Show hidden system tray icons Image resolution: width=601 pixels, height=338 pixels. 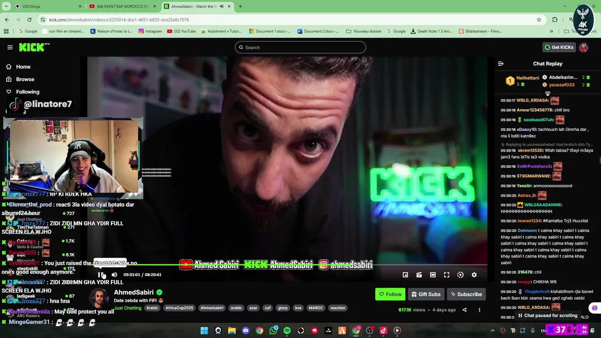point(493,330)
